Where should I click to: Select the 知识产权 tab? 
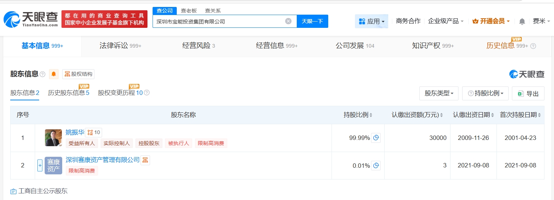click(x=433, y=46)
